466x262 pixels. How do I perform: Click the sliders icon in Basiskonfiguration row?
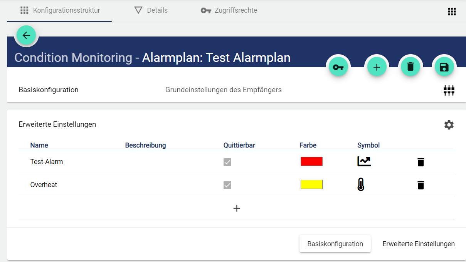coord(449,90)
